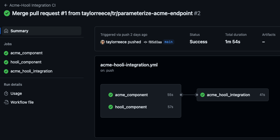Select the Summary tab in the sidebar
This screenshot has height=140, width=280.
[42, 31]
